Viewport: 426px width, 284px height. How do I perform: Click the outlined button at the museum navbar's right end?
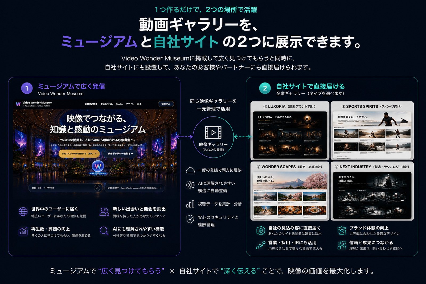click(166, 104)
